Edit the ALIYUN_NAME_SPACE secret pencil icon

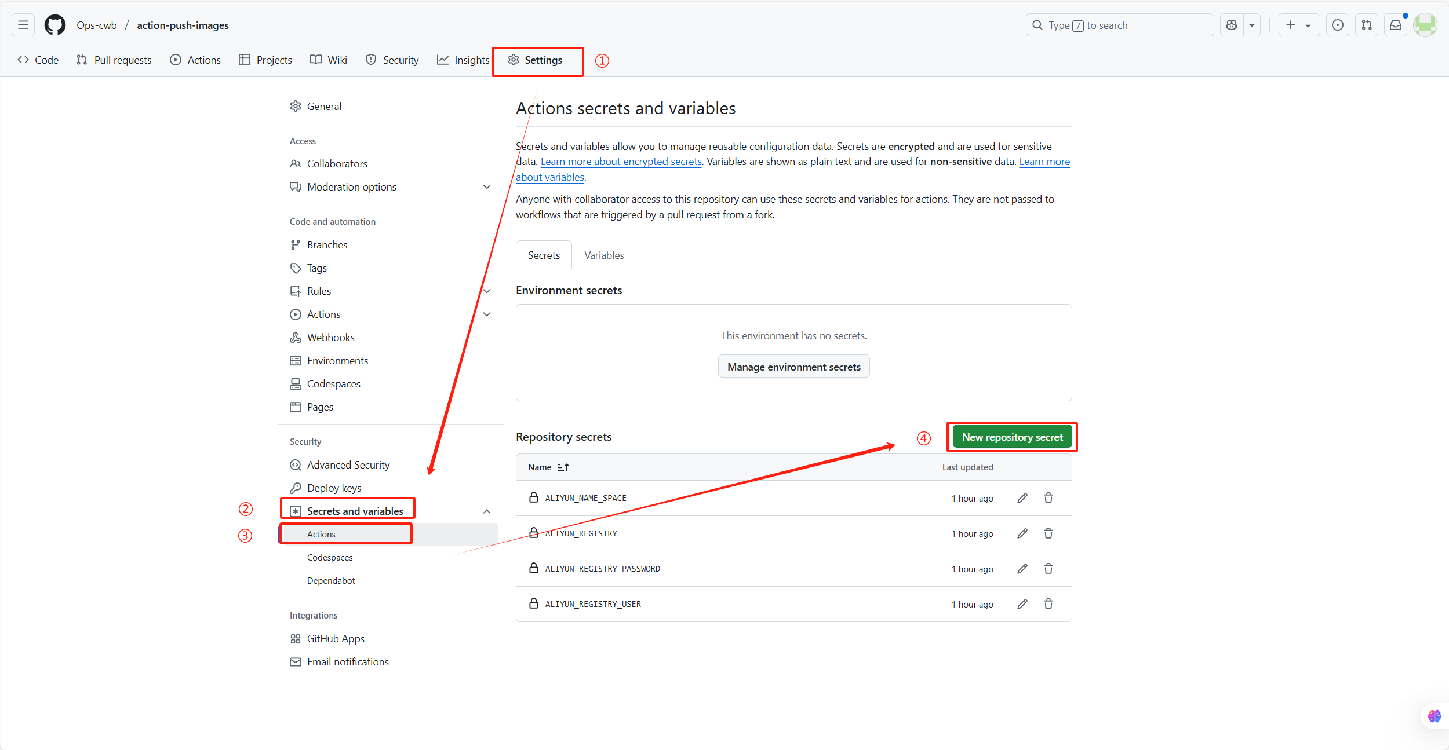click(1022, 498)
